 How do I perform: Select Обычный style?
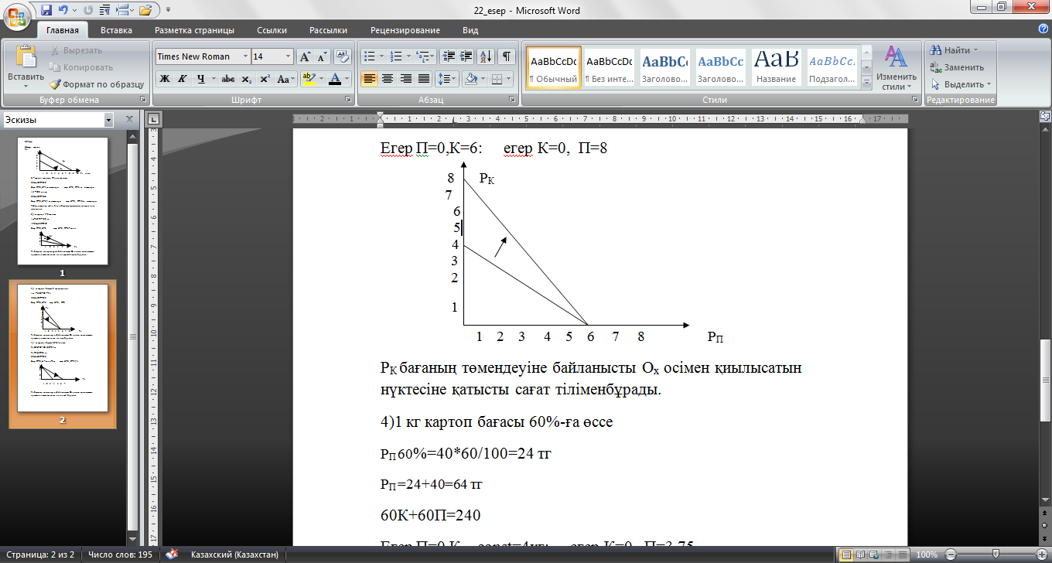[x=554, y=68]
